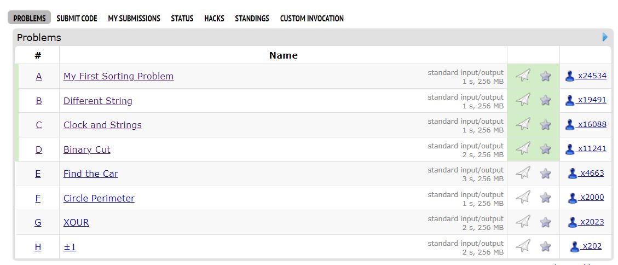Click submit paper-plane icon for Find the Car
Image resolution: width=618 pixels, height=265 pixels.
523,174
